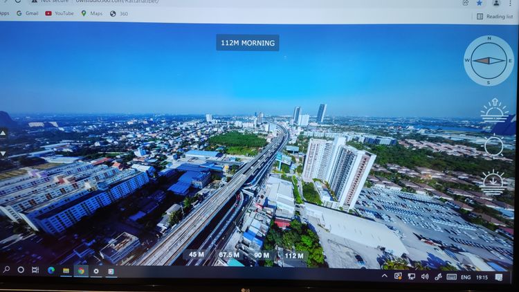Screen dimensions: 519x292
Task: Click media player app on taskbar
Action: click(111, 271)
